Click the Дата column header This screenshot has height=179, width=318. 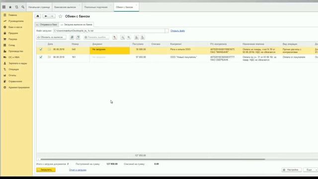pyautogui.click(x=50, y=44)
